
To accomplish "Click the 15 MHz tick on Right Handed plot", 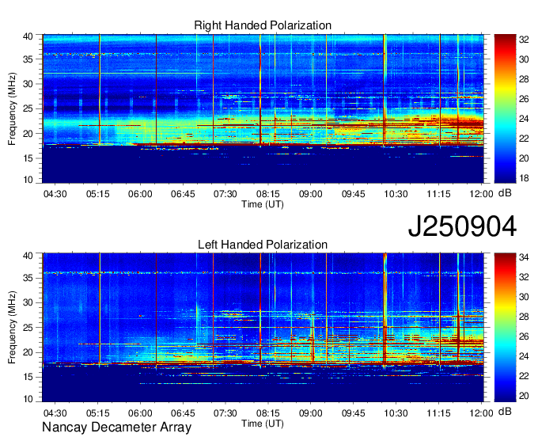I will point(28,158).
